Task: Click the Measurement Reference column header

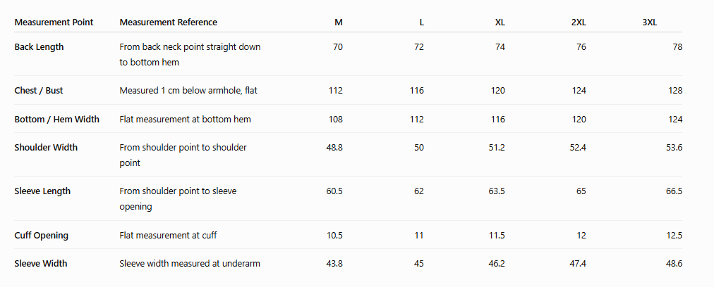Action: click(x=169, y=23)
